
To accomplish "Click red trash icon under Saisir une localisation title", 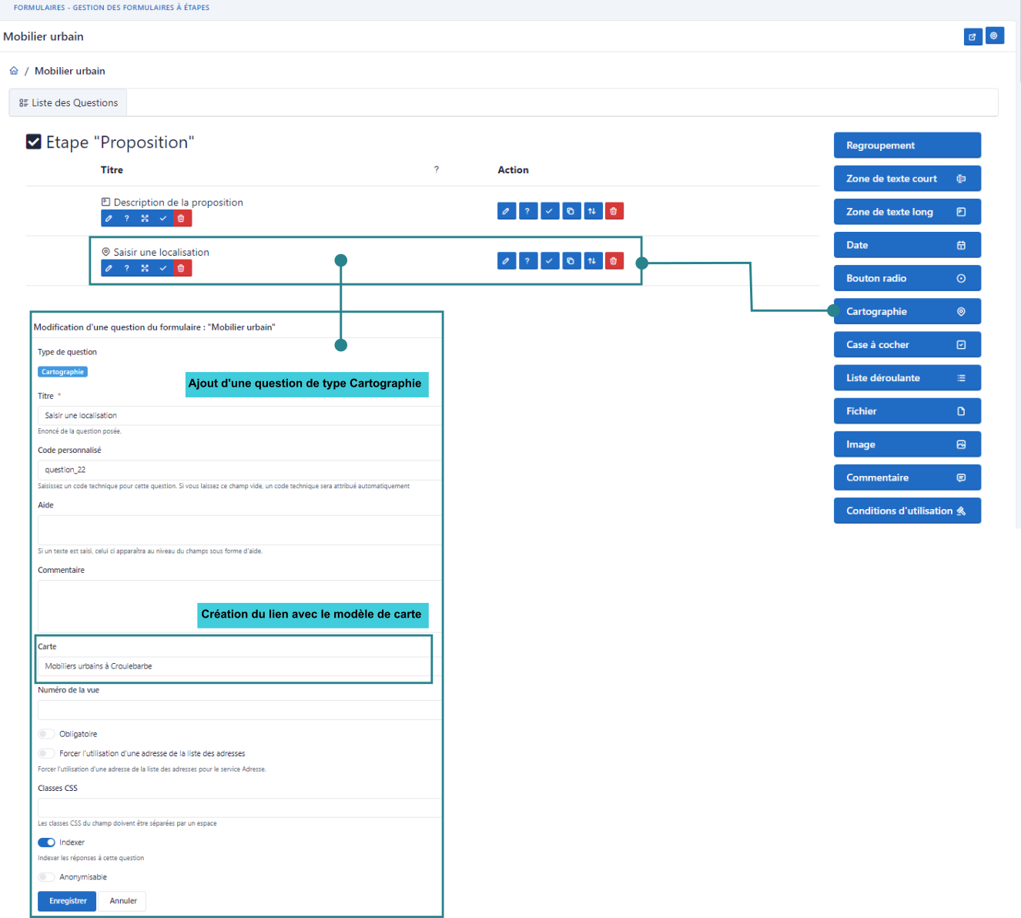I will 181,268.
